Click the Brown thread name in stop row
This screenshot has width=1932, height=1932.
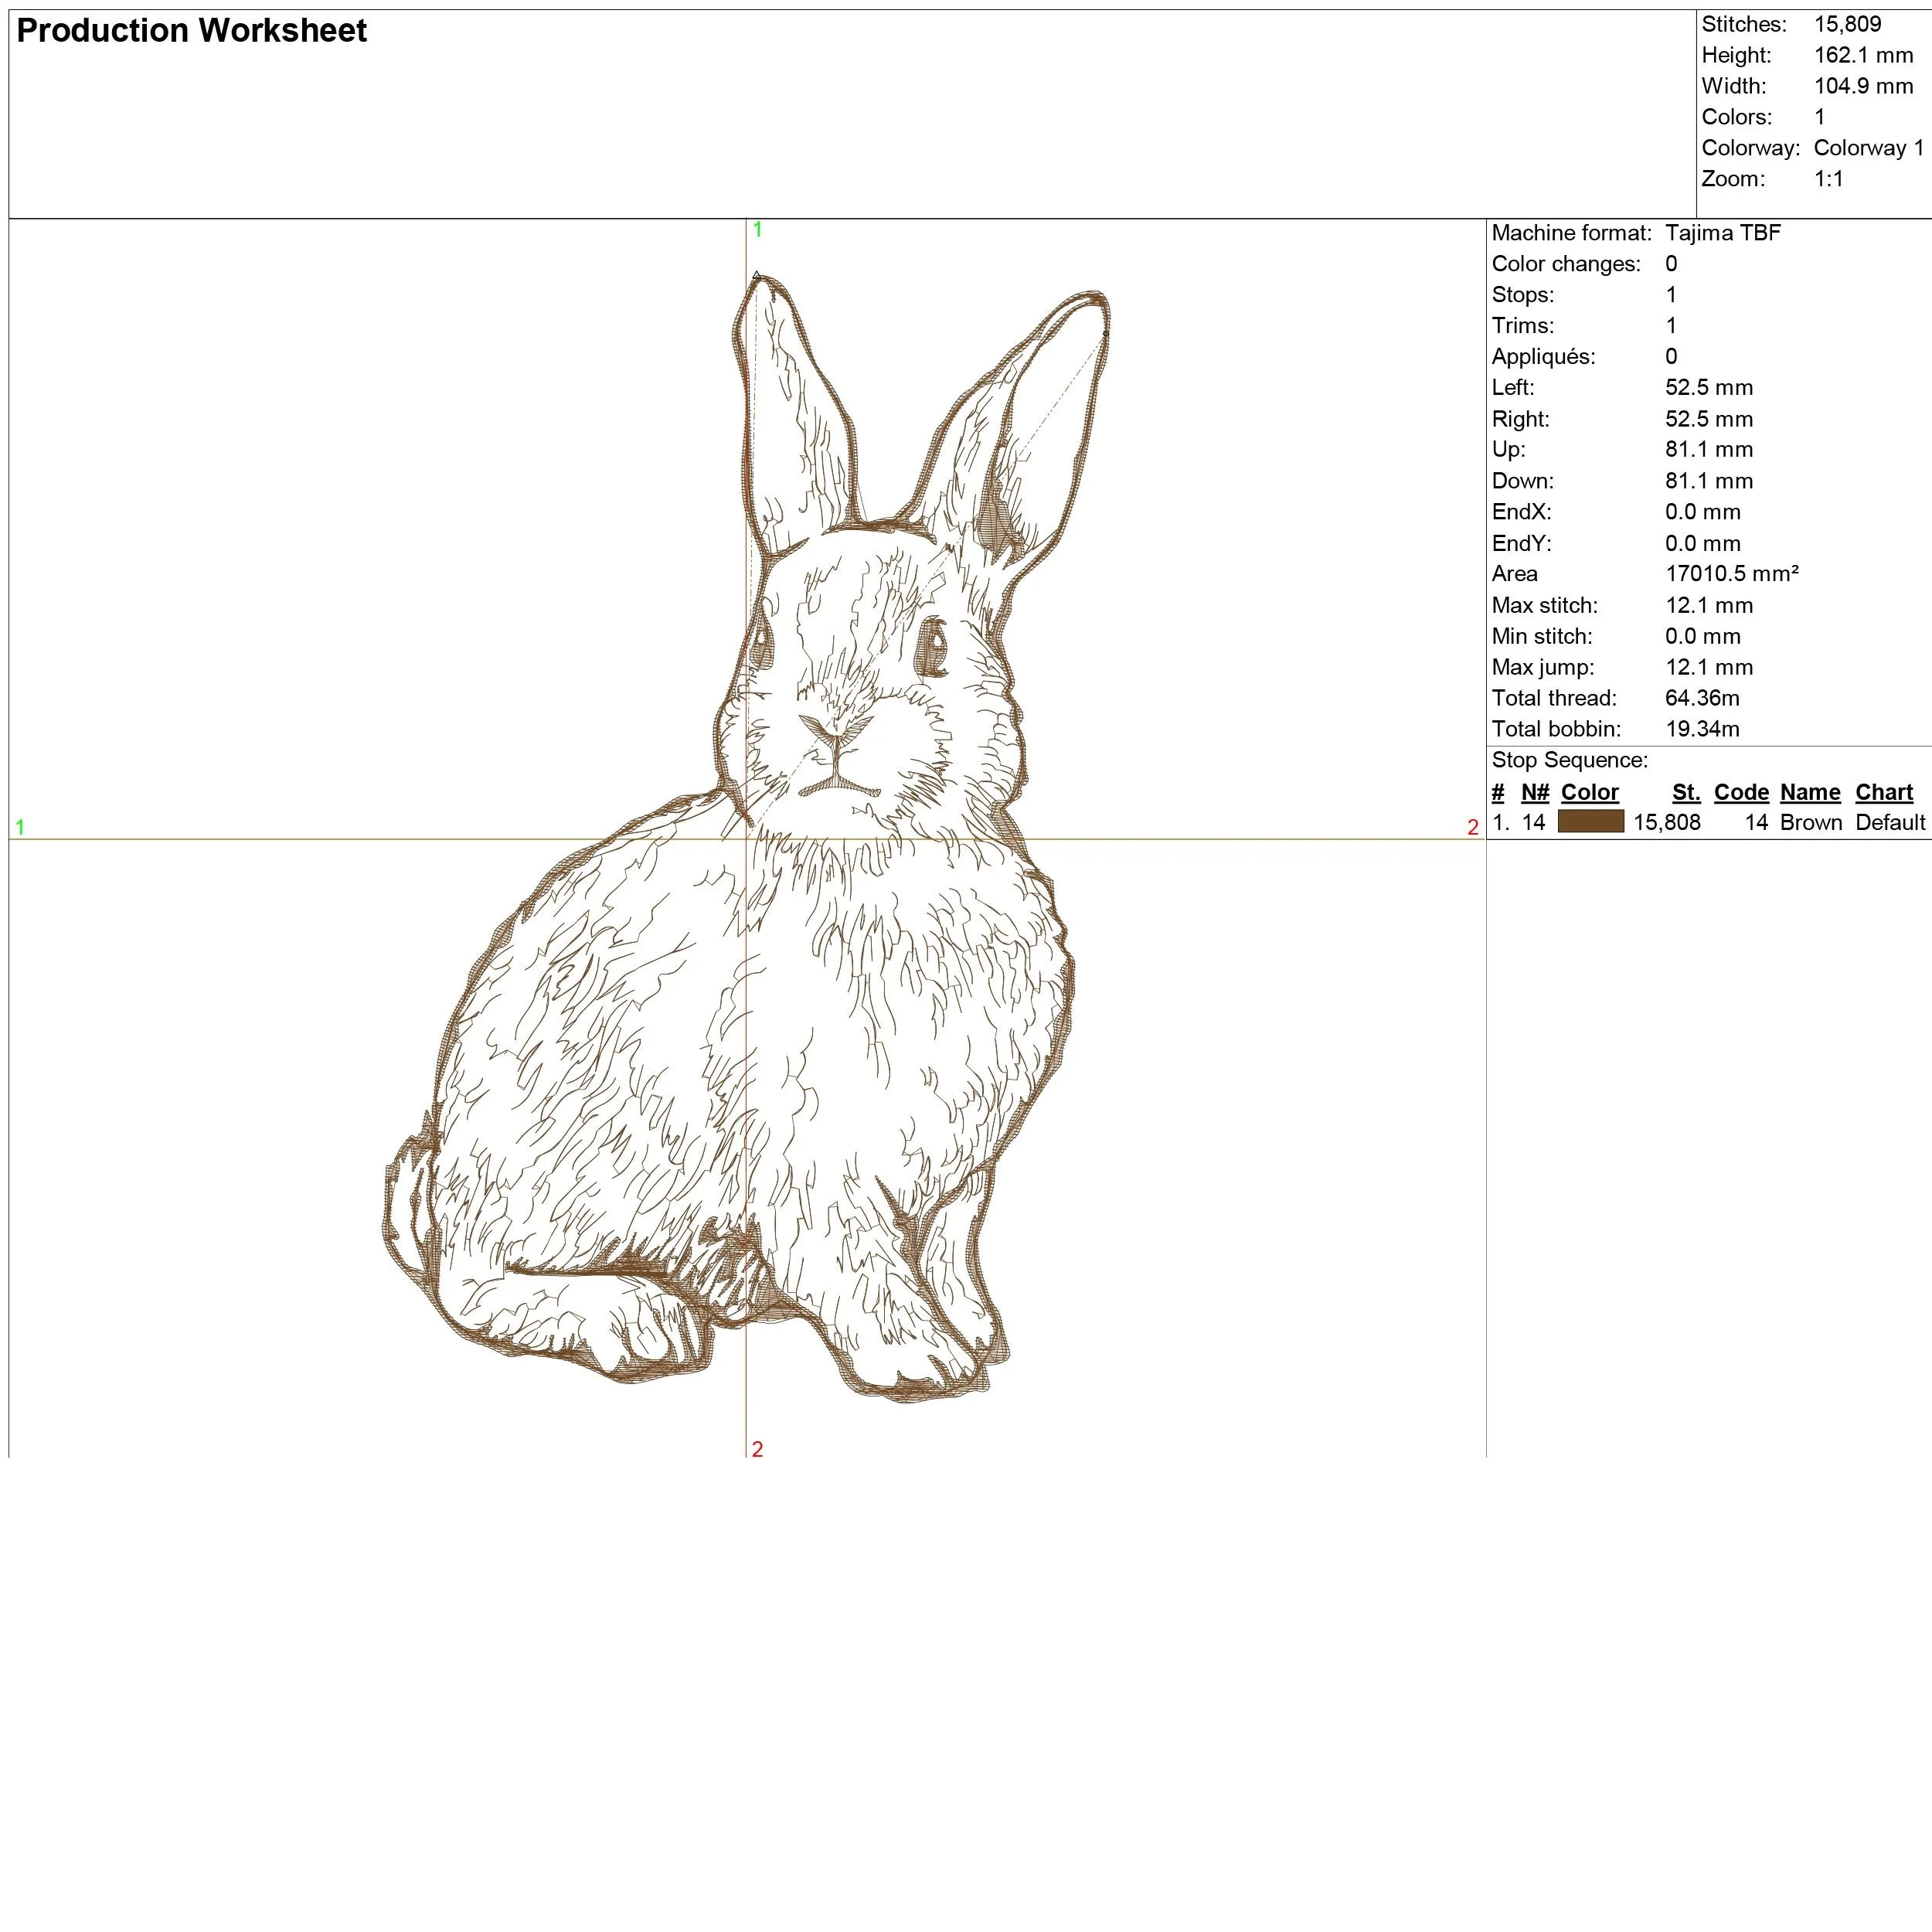click(1811, 822)
